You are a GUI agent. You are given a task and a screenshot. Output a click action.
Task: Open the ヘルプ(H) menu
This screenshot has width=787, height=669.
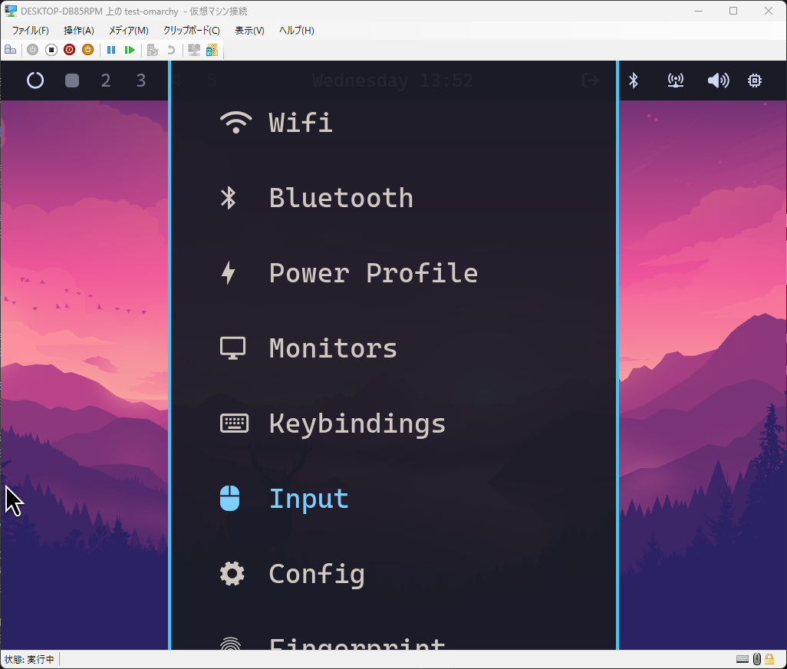coord(297,30)
